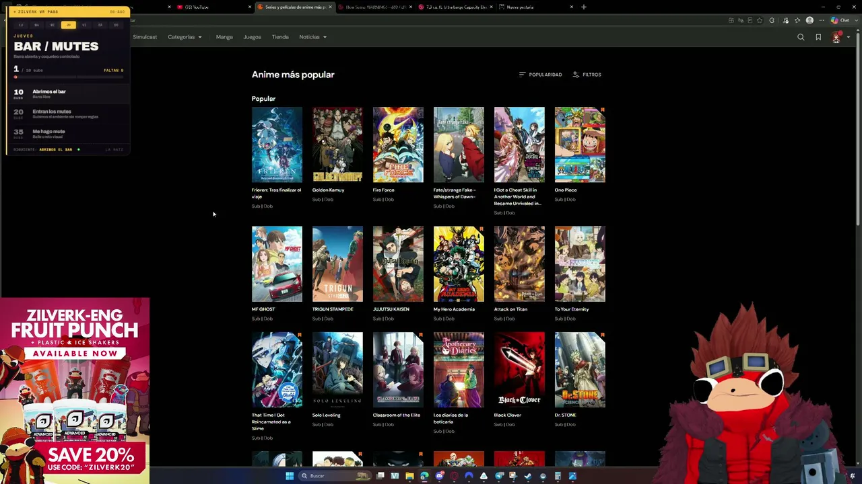Open the Attack on Titan poster
The height and width of the screenshot is (484, 862).
click(519, 264)
